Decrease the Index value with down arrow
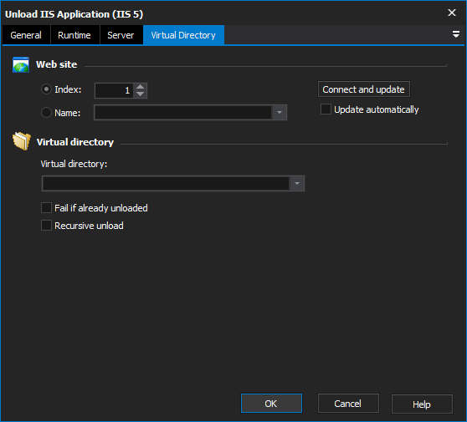The width and height of the screenshot is (467, 422). (141, 94)
